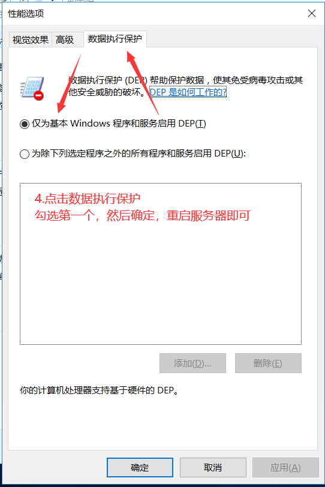The width and height of the screenshot is (325, 487).
Task: Open the DEP 是如何工作的? help link
Action: pyautogui.click(x=188, y=92)
